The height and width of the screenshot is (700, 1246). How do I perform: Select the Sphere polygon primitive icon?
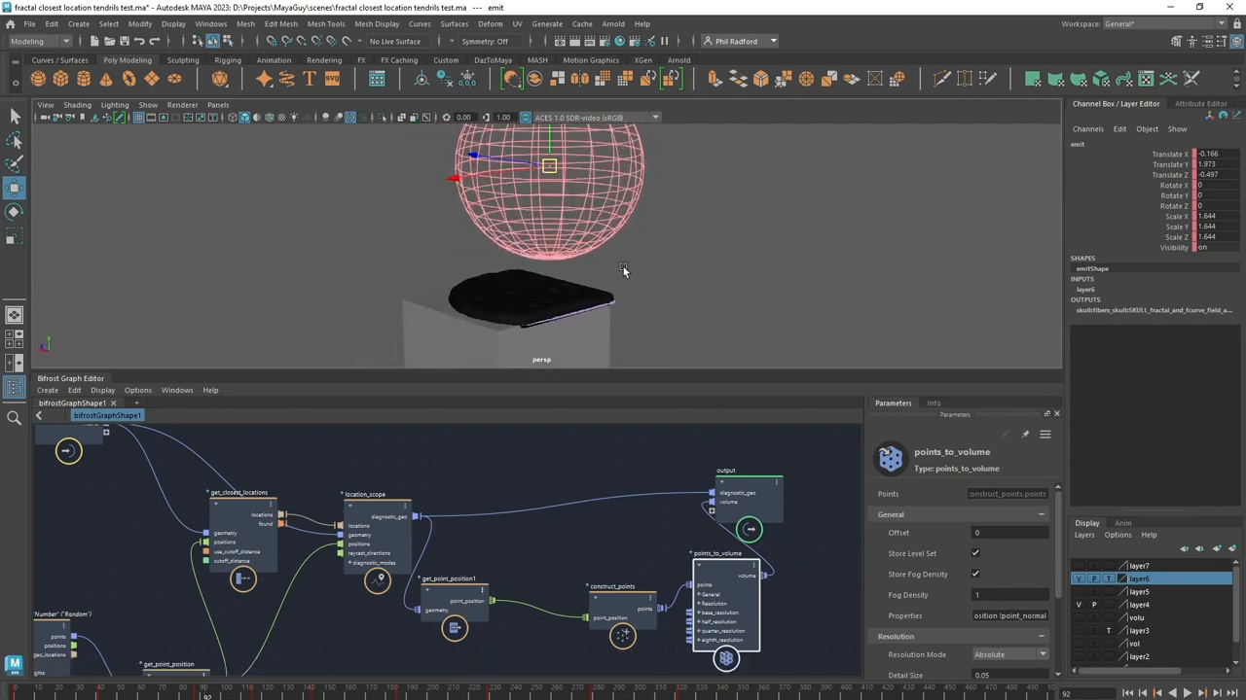(x=37, y=79)
